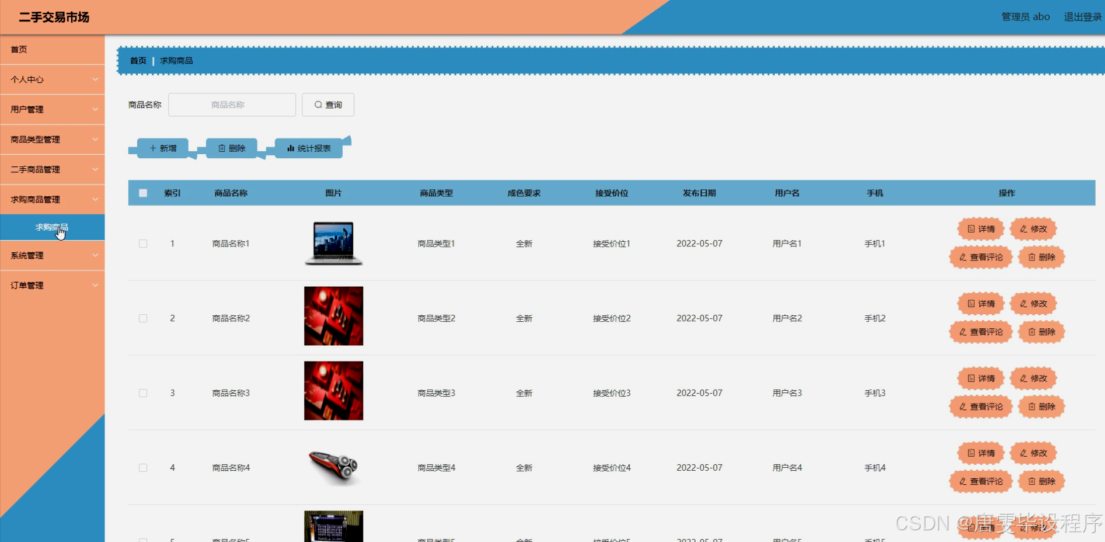Expand the 订单管理 sidebar menu
Viewport: 1105px width, 542px height.
[x=53, y=286]
